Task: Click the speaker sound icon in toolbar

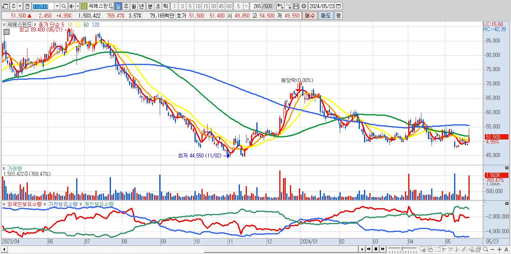Action: [72, 6]
